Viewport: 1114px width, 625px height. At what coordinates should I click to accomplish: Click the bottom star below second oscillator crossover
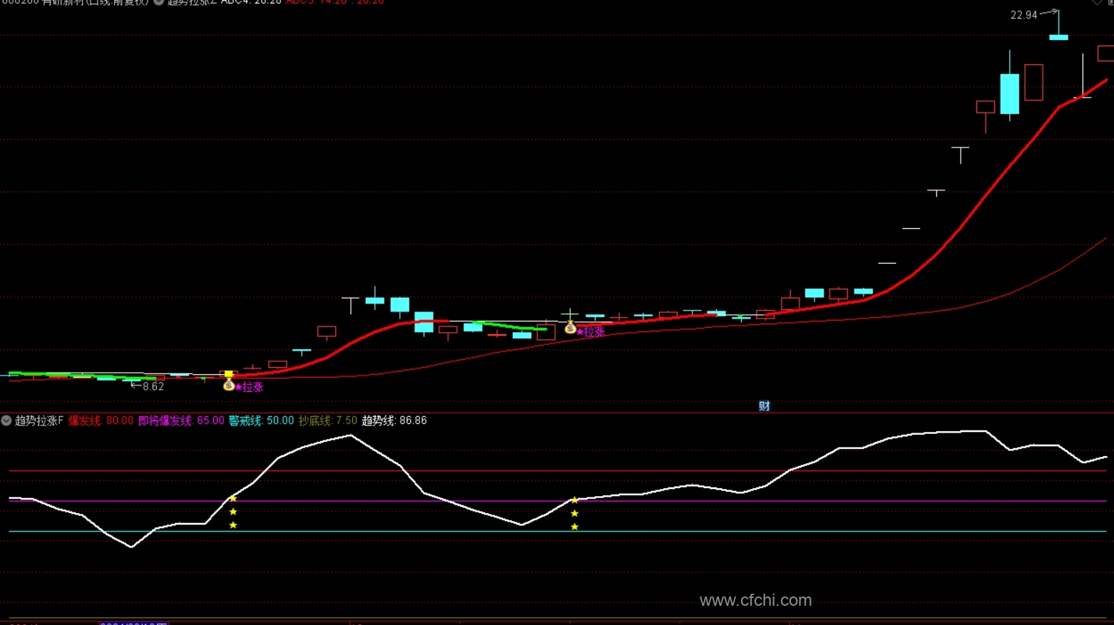click(575, 527)
